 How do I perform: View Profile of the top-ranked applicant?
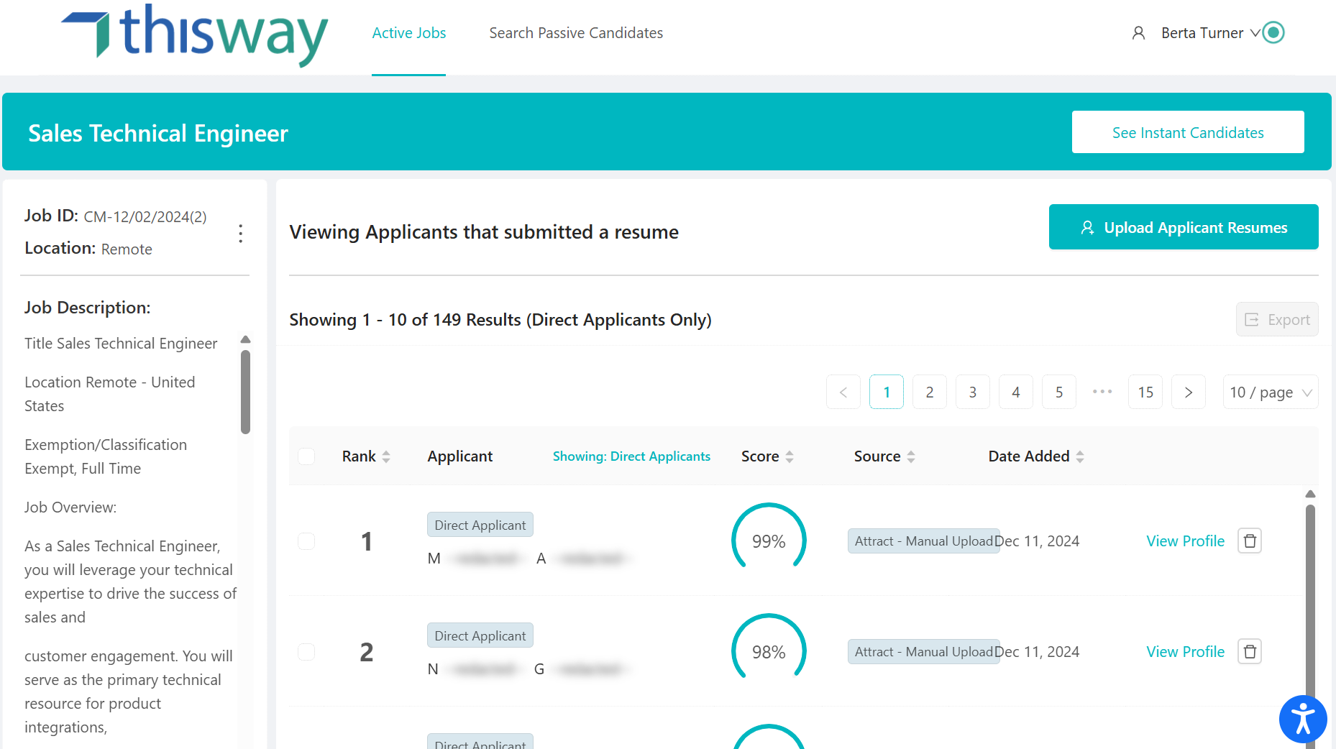[1185, 541]
